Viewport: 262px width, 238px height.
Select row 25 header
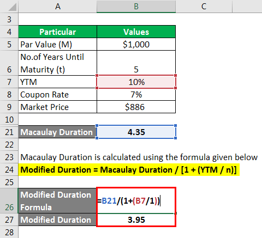click(x=9, y=182)
